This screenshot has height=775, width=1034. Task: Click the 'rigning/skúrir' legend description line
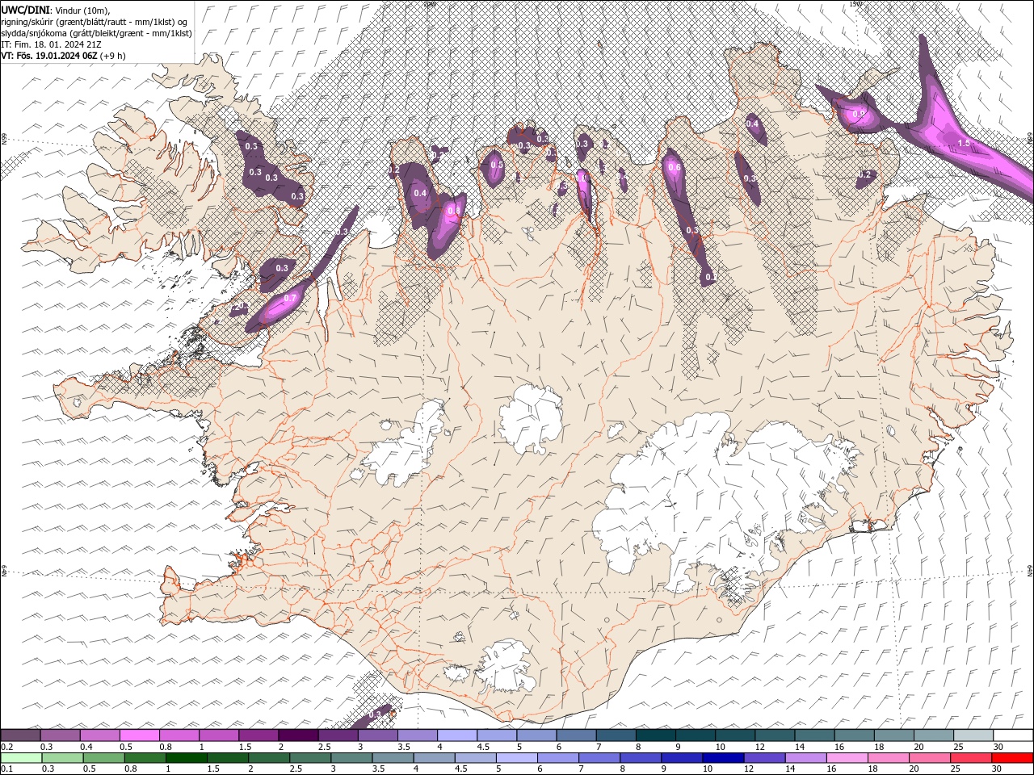(95, 21)
